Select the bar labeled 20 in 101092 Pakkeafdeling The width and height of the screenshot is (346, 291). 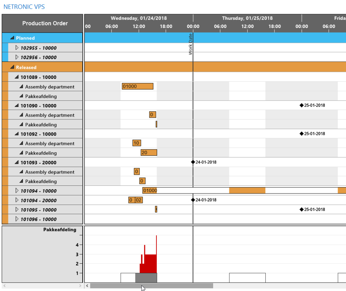click(148, 152)
